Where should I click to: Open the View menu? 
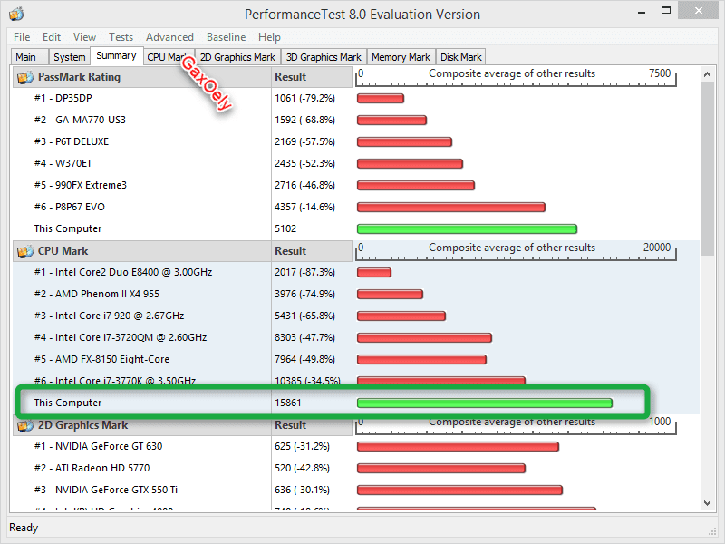[84, 37]
